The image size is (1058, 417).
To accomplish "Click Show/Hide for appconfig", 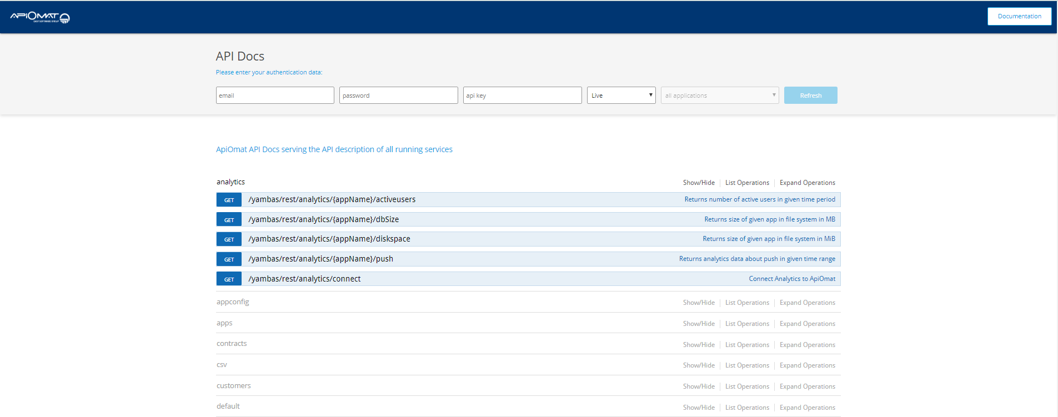I will [699, 303].
